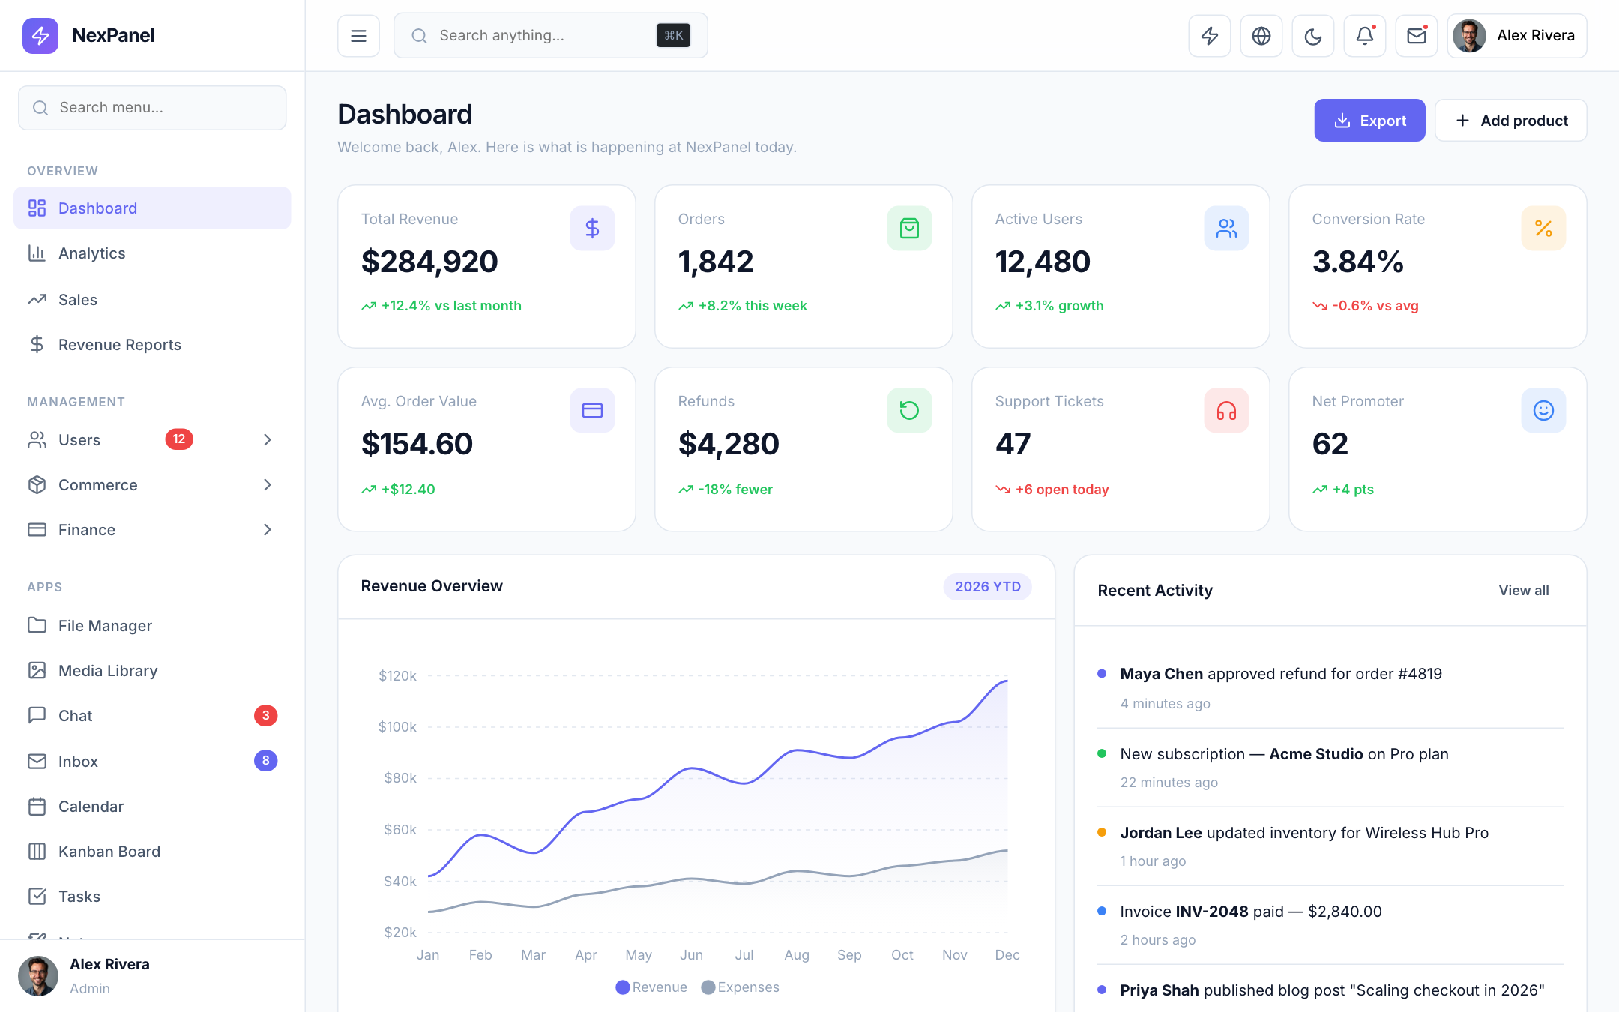Open notifications bell icon

(x=1365, y=35)
